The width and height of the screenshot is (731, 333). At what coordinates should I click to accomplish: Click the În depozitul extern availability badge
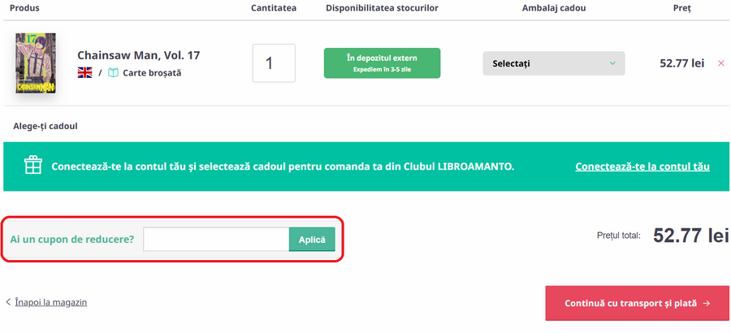click(x=382, y=63)
